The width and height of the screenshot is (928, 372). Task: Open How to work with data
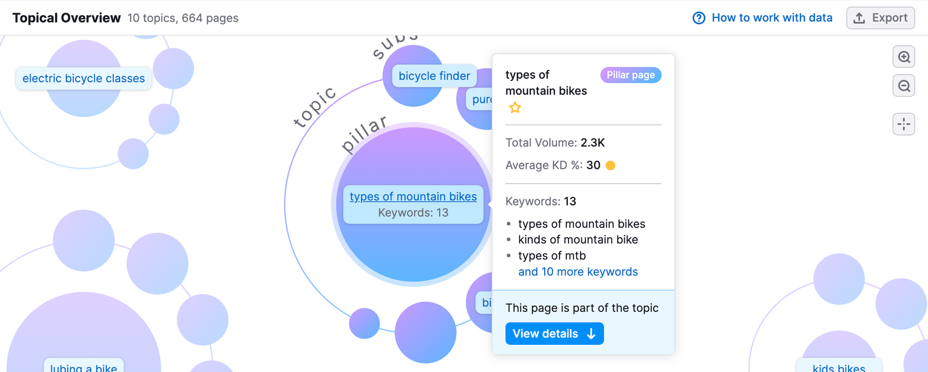coord(771,18)
